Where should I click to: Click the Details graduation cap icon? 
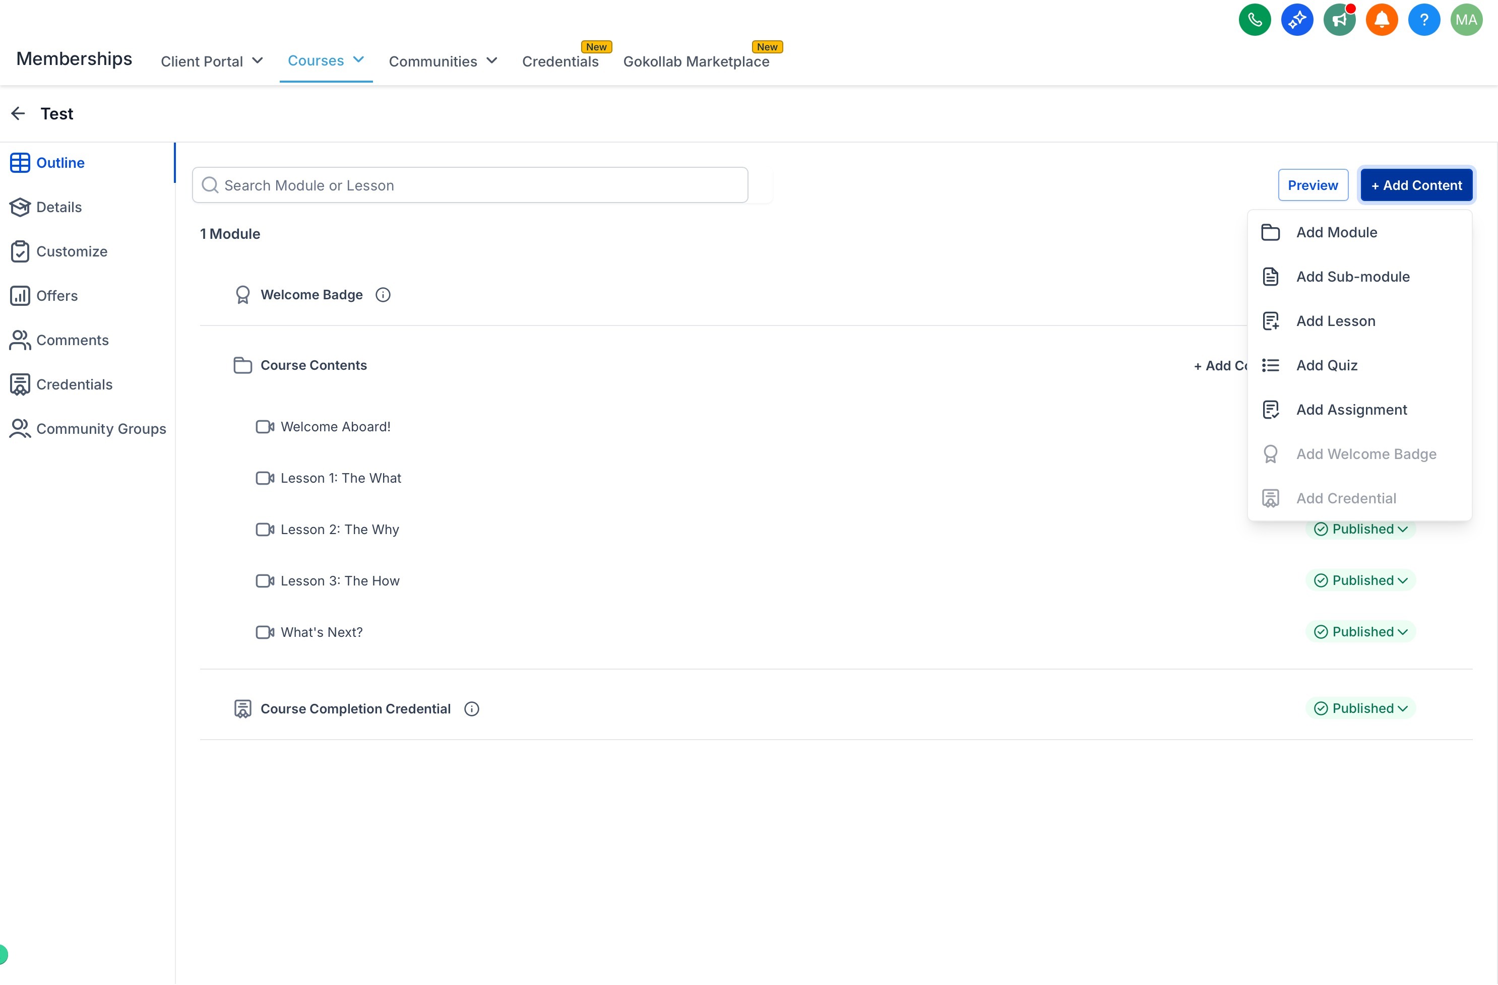pyautogui.click(x=20, y=207)
